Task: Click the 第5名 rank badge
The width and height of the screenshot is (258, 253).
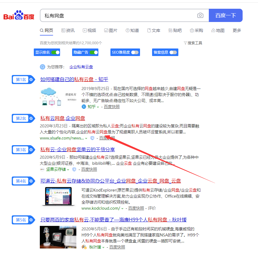Action: click(x=23, y=220)
